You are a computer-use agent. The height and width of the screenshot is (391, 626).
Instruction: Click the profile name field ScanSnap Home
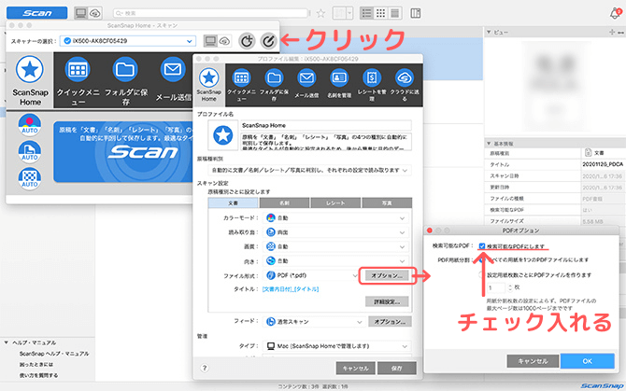coord(326,125)
